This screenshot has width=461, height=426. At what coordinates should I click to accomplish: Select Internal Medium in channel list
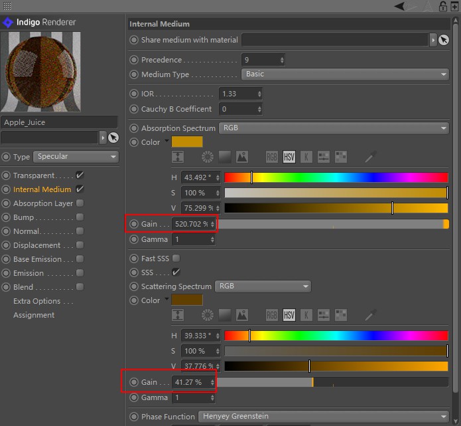click(x=42, y=189)
